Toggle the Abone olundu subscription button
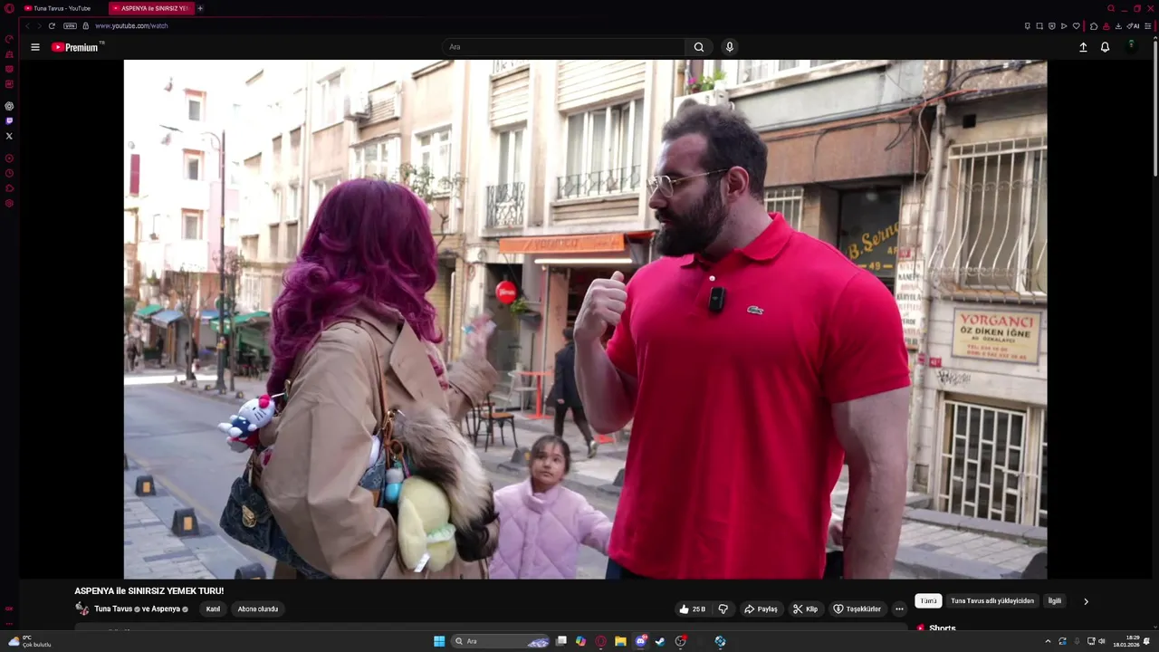This screenshot has height=652, width=1159. click(258, 609)
